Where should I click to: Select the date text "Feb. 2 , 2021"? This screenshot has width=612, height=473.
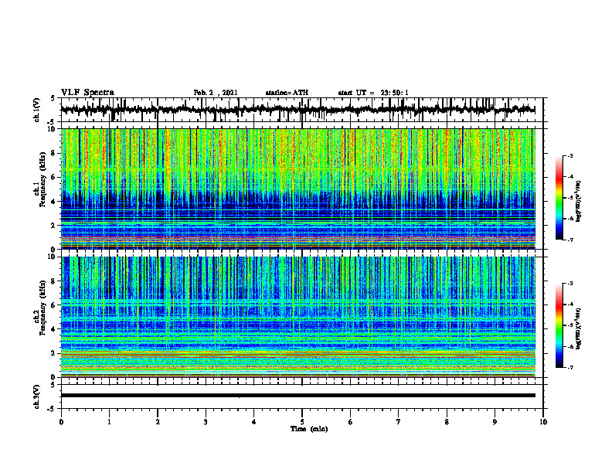(216, 93)
